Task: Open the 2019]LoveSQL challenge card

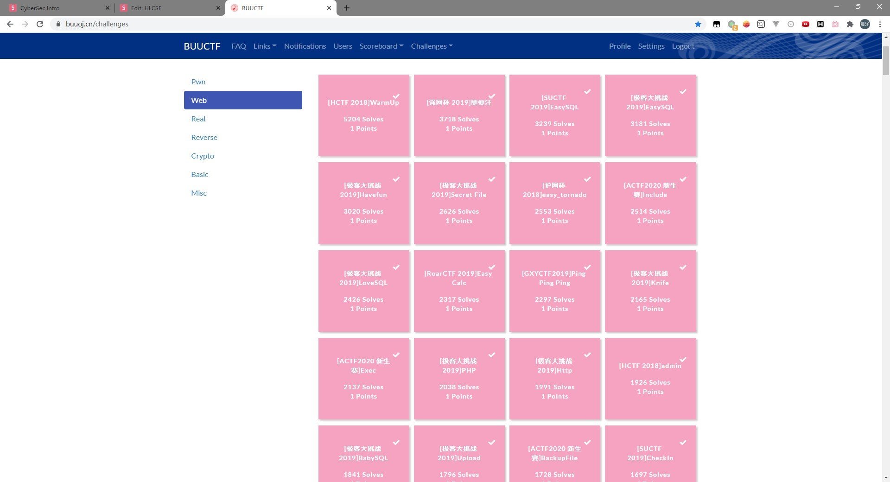Action: [364, 291]
